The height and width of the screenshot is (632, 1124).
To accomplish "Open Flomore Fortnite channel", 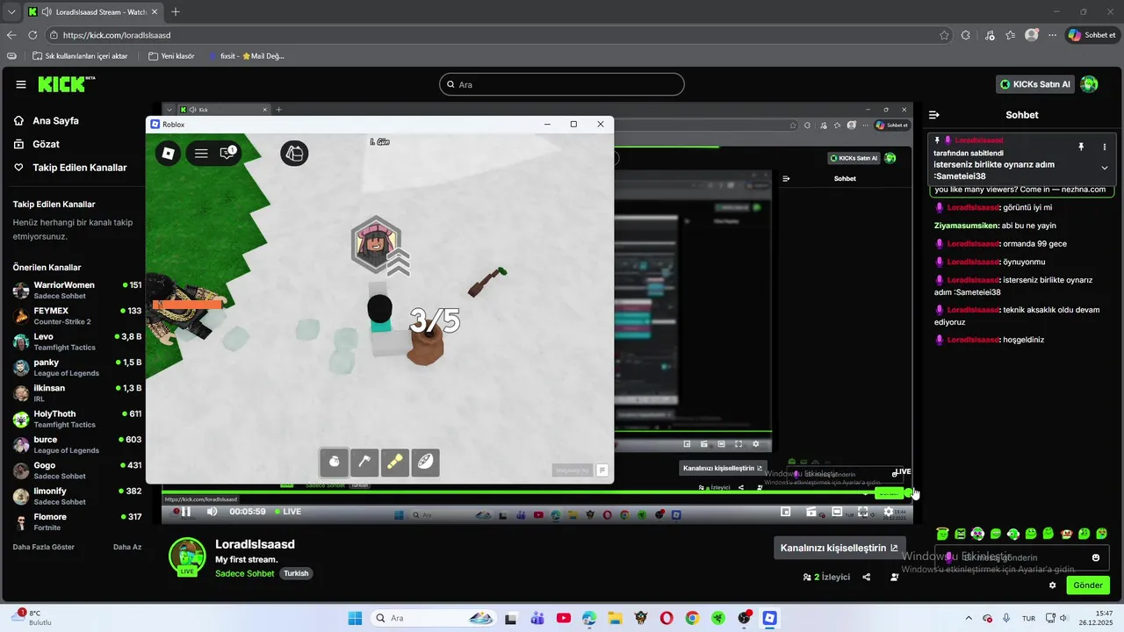I will [x=77, y=522].
